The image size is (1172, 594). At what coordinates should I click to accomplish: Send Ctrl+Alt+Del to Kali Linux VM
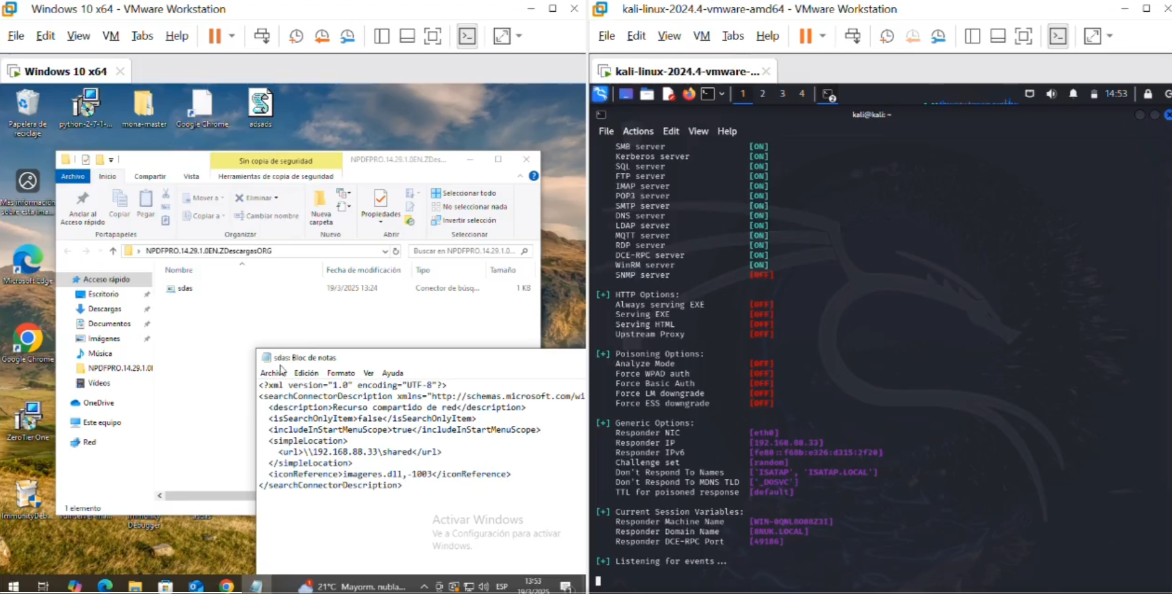(852, 36)
